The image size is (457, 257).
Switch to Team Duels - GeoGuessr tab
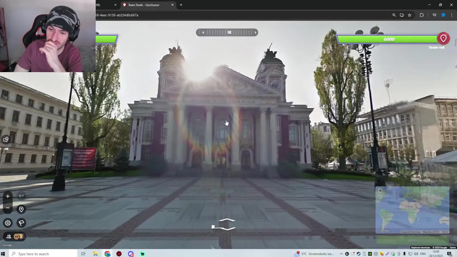144,5
